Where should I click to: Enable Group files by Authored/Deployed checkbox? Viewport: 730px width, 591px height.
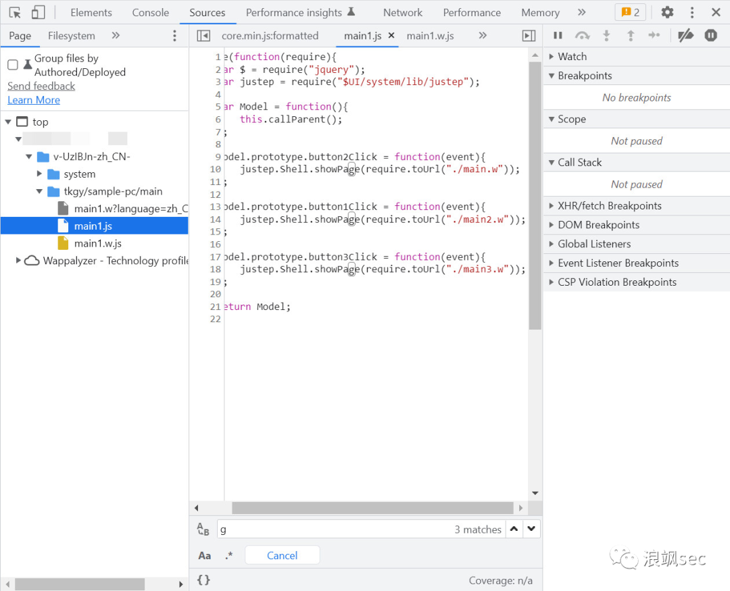[13, 65]
